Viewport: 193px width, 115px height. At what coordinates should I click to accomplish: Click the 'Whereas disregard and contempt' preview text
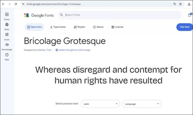click(x=108, y=75)
